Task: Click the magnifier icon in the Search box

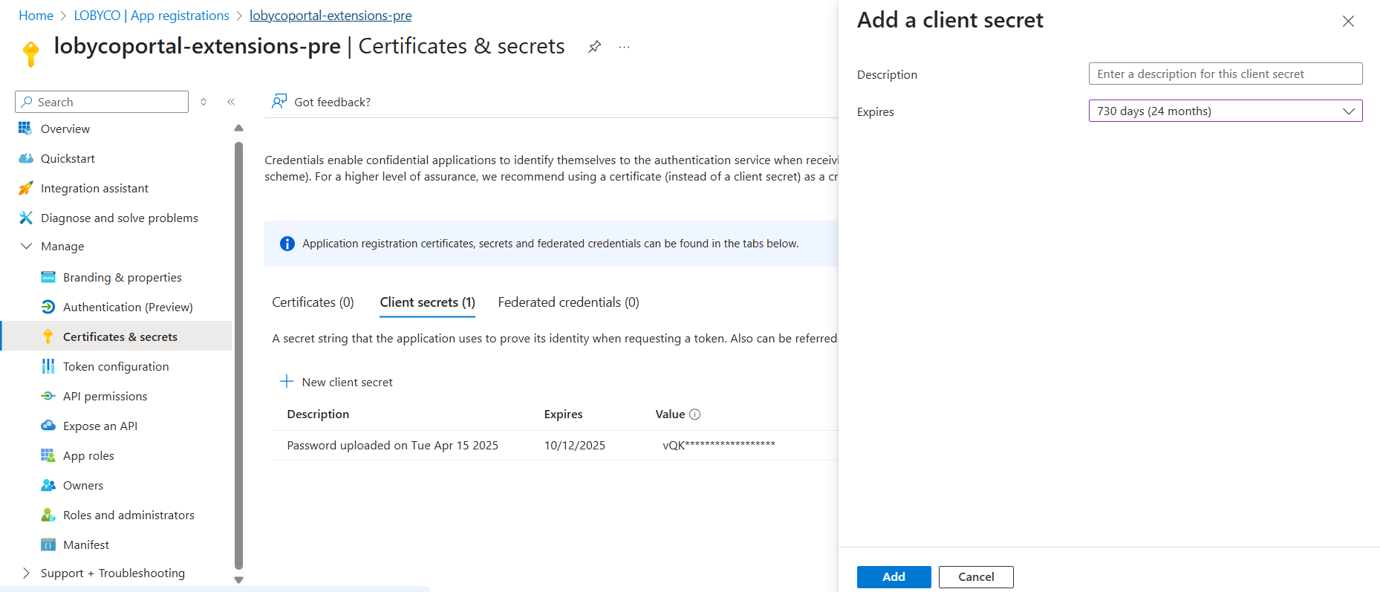Action: coord(27,102)
